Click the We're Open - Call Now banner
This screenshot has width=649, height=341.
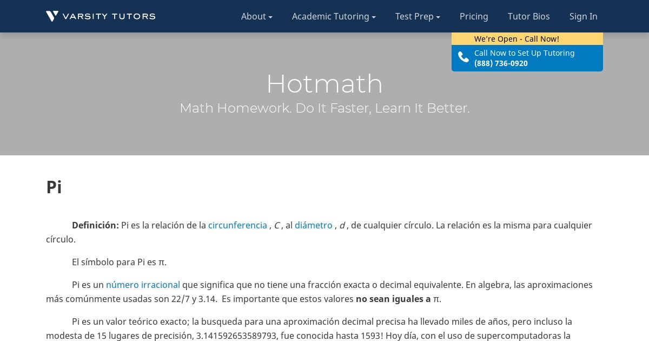tap(527, 39)
